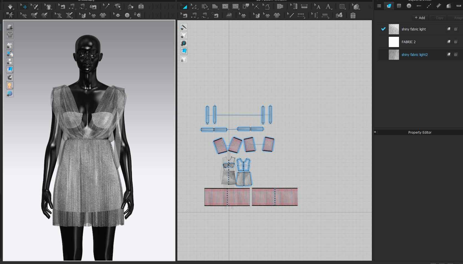The height and width of the screenshot is (264, 463).
Task: Select the 2D Pleats Fold tool
Action: click(342, 6)
